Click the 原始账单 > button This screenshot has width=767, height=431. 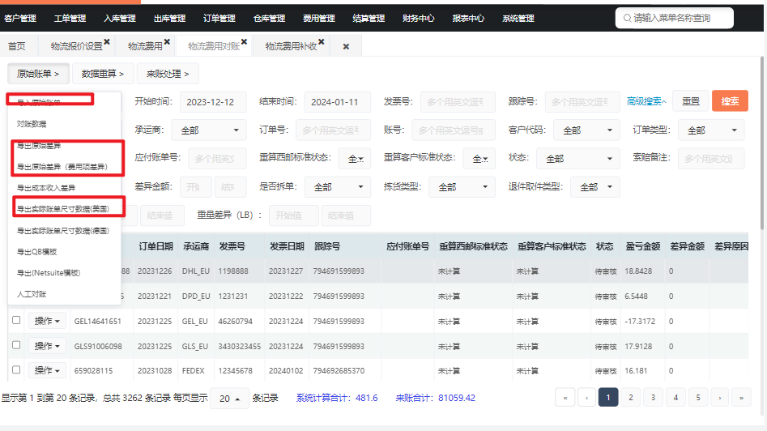pos(38,74)
